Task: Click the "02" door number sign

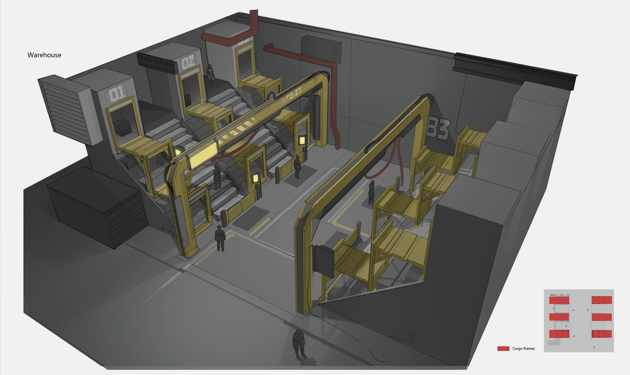Action: click(x=188, y=62)
